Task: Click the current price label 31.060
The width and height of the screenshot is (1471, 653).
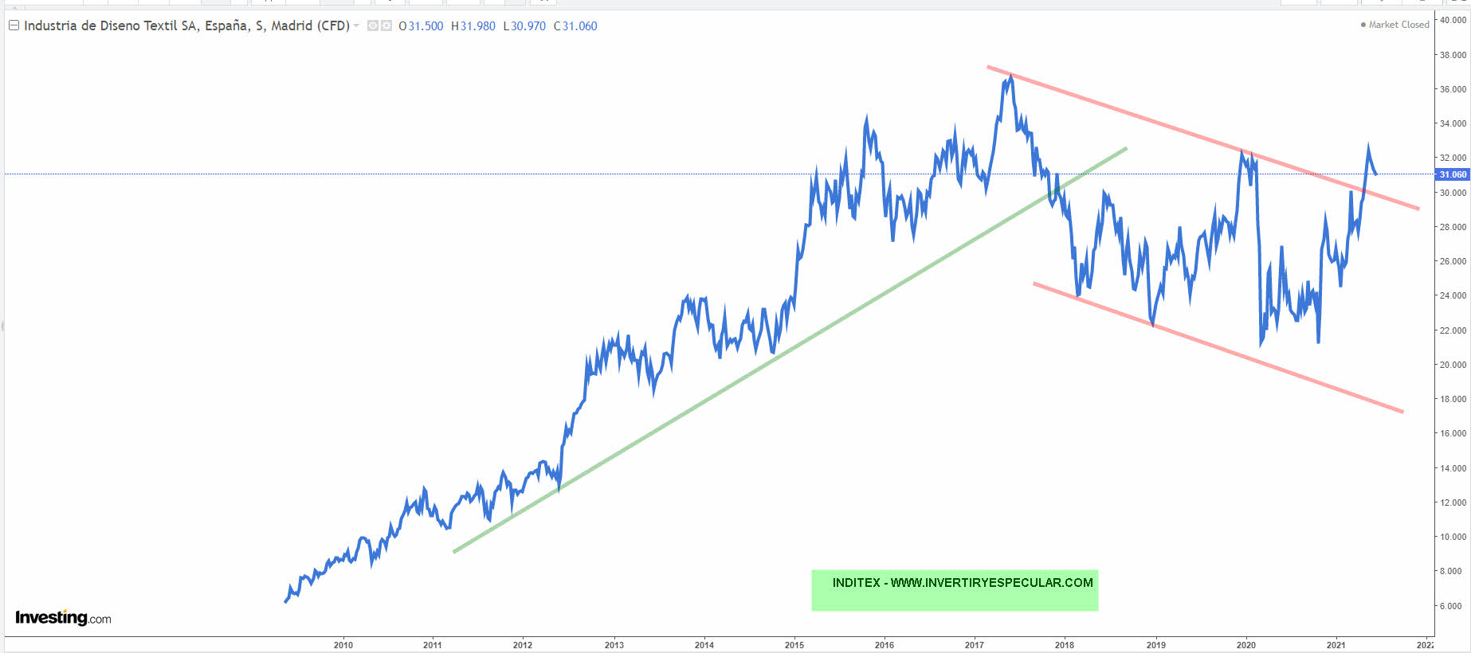Action: click(x=1452, y=174)
